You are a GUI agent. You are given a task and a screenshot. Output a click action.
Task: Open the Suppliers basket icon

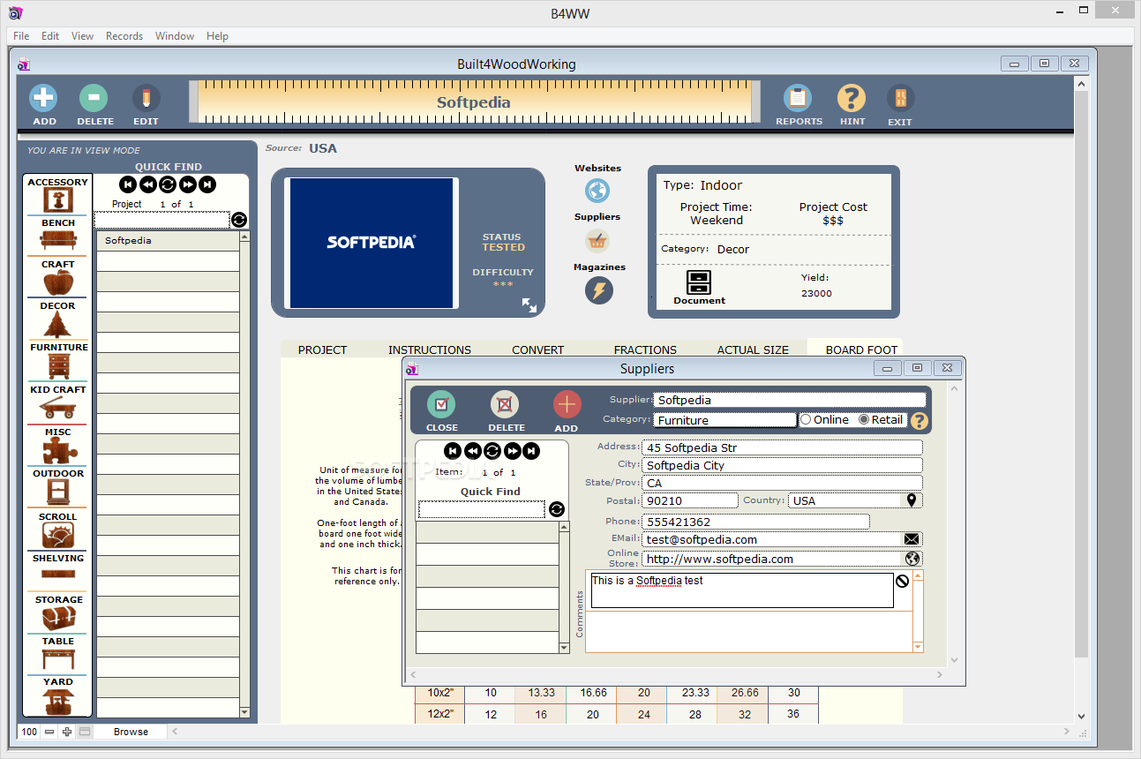597,240
